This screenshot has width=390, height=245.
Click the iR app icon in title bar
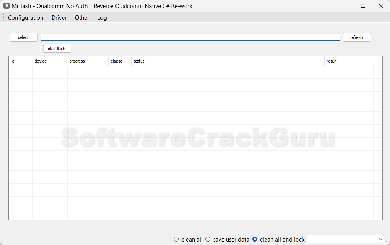[7, 6]
